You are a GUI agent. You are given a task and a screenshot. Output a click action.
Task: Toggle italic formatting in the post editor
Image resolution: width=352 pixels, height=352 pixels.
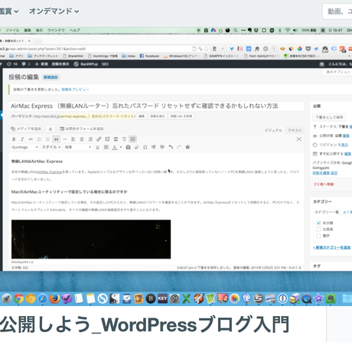click(22, 139)
